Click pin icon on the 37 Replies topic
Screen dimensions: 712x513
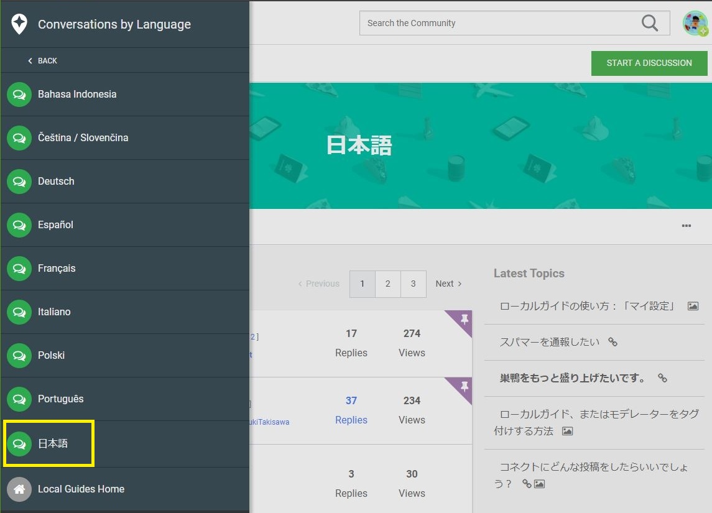pyautogui.click(x=465, y=387)
